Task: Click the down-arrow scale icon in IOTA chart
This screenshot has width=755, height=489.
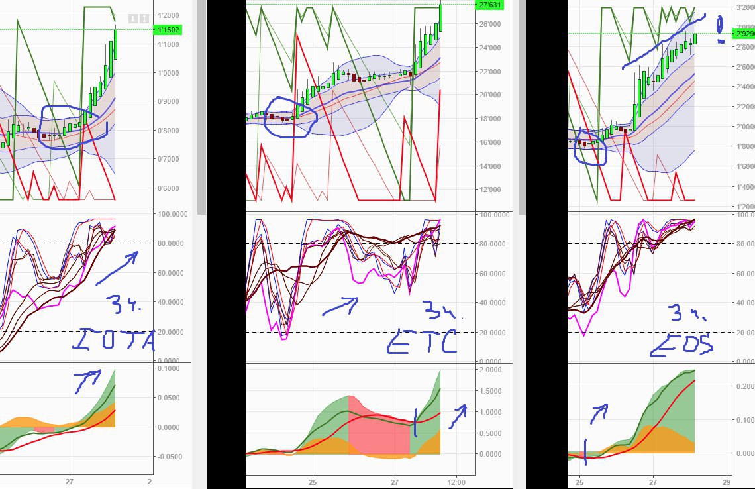Action: (133, 19)
